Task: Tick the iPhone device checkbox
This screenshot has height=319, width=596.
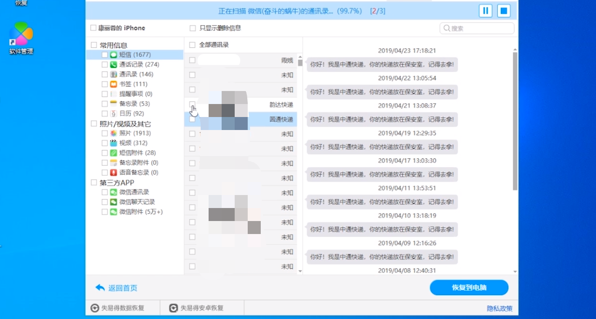Action: click(x=94, y=28)
